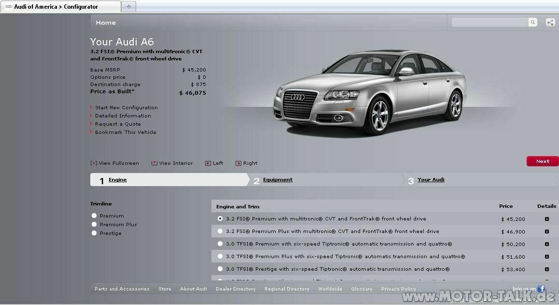Viewport: 559px width, 305px height.
Task: Click the silver Audi A6 car image
Action: (370, 92)
